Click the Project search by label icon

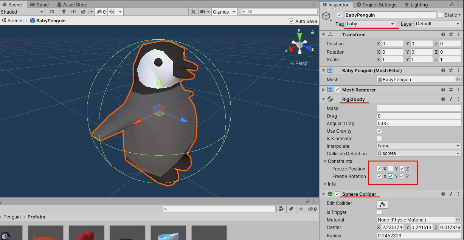[291, 209]
